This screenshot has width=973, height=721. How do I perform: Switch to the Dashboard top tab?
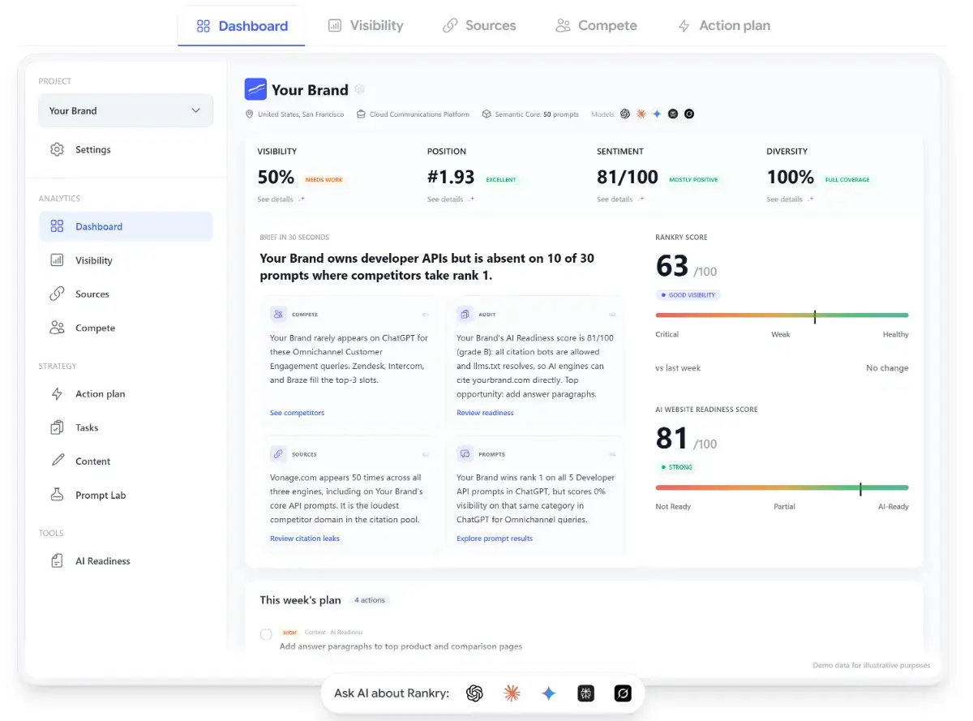pos(242,26)
